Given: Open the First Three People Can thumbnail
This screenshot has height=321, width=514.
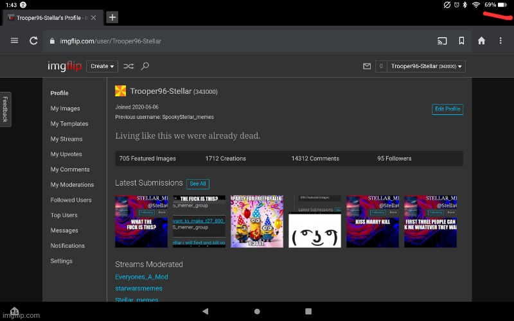Looking at the screenshot, I should 430,221.
